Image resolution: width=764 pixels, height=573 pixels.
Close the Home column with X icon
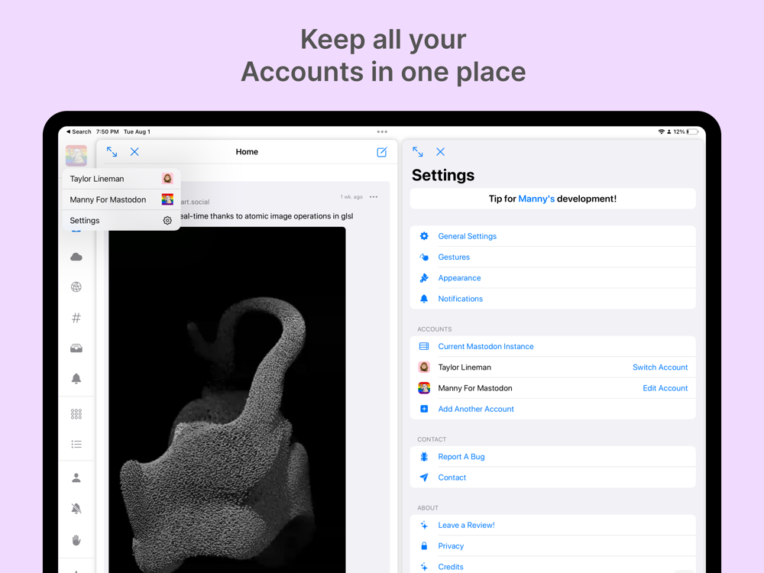click(x=134, y=152)
